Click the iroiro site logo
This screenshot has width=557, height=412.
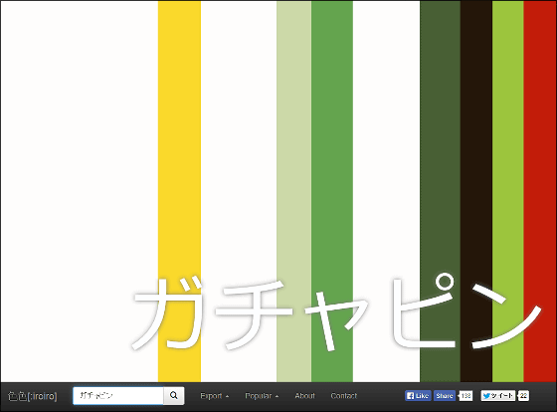coord(32,396)
